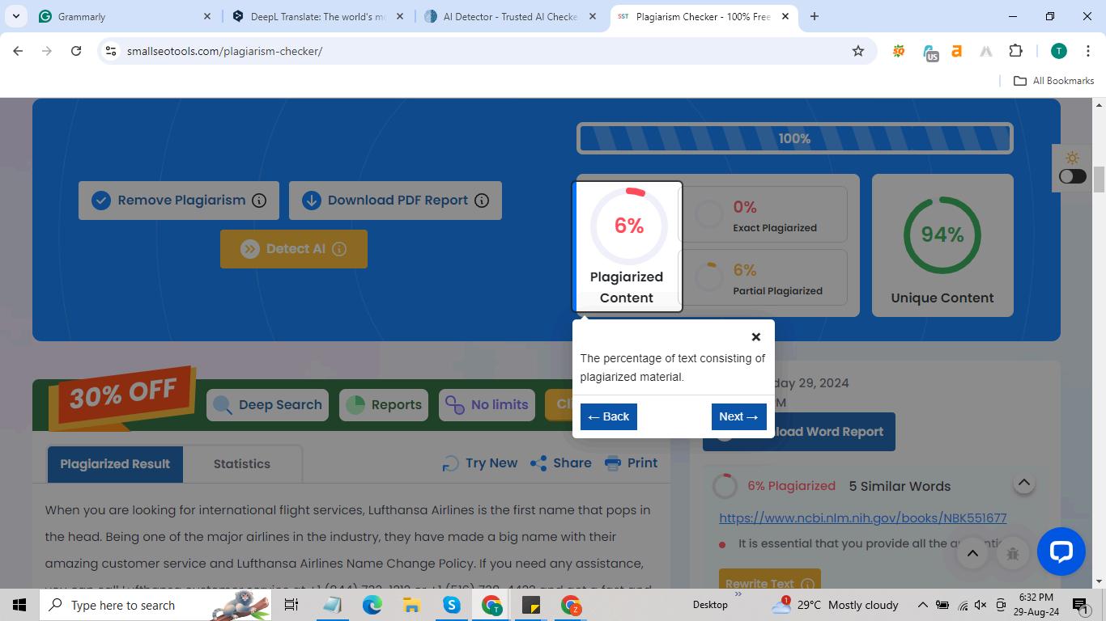Open the ncbi.nlm.nih.gov source link
The image size is (1106, 621).
click(x=862, y=518)
